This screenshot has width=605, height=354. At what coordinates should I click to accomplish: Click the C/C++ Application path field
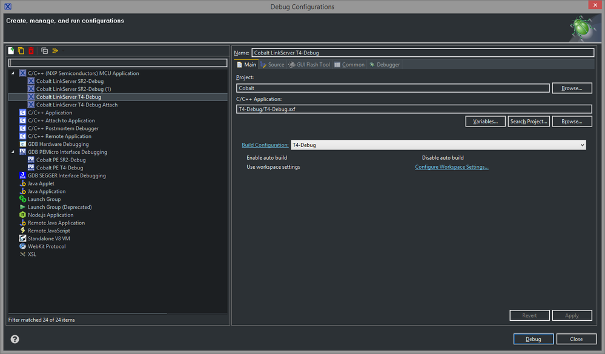[414, 109]
